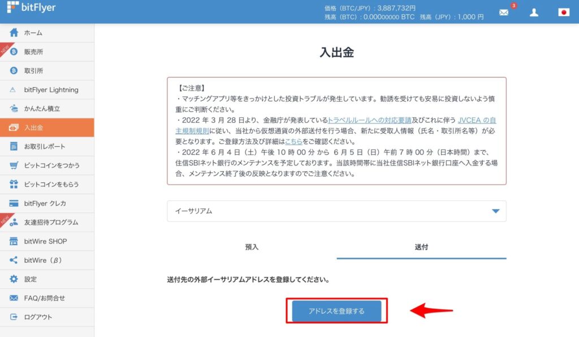Open bitWire (β) menu item

[x=47, y=260]
